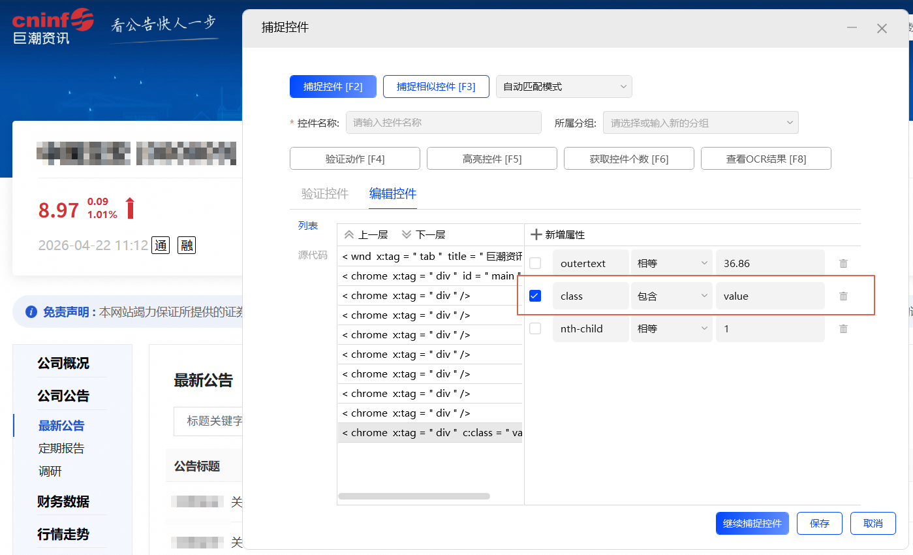Click the nth-child value field 1
The height and width of the screenshot is (555, 913).
pos(770,329)
